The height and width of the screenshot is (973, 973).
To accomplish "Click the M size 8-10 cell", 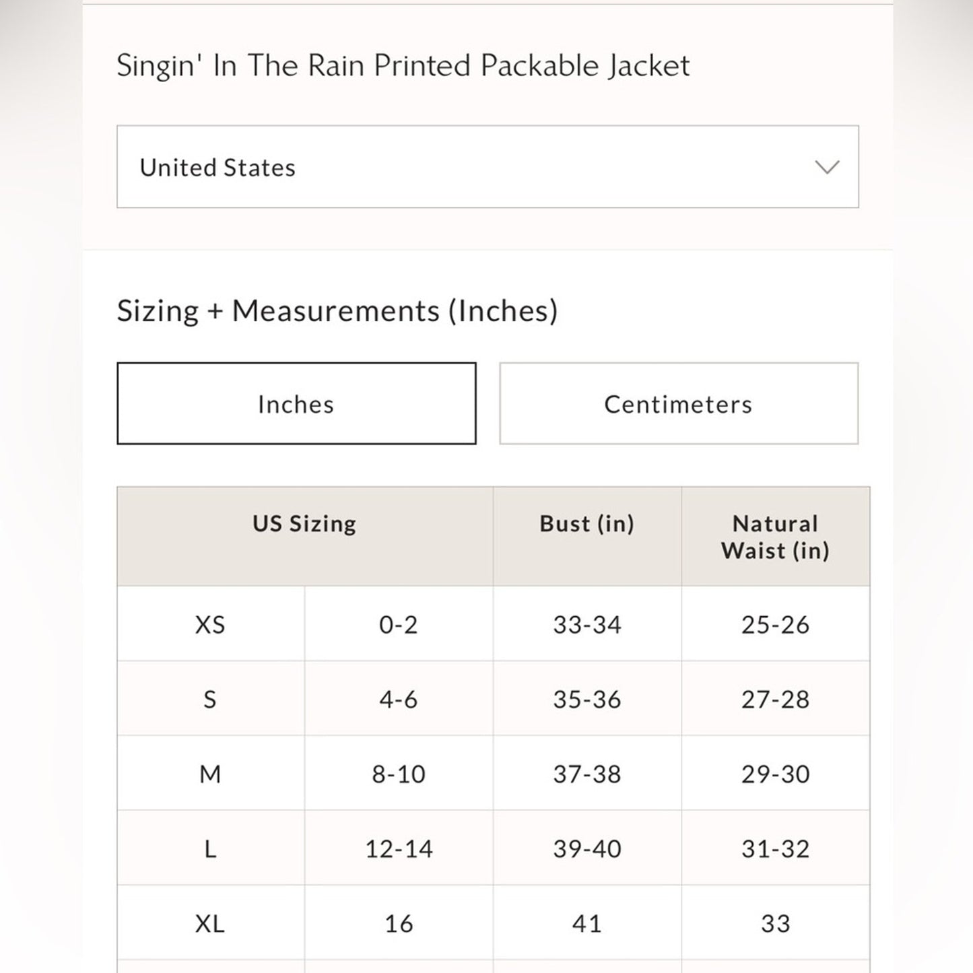I will click(x=399, y=774).
